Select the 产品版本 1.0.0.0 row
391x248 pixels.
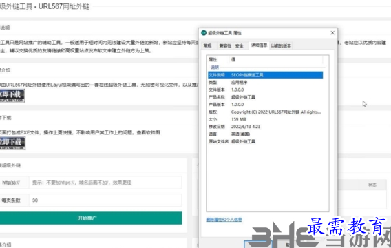pos(265,104)
